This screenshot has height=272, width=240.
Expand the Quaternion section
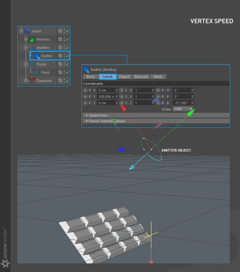click(87, 115)
